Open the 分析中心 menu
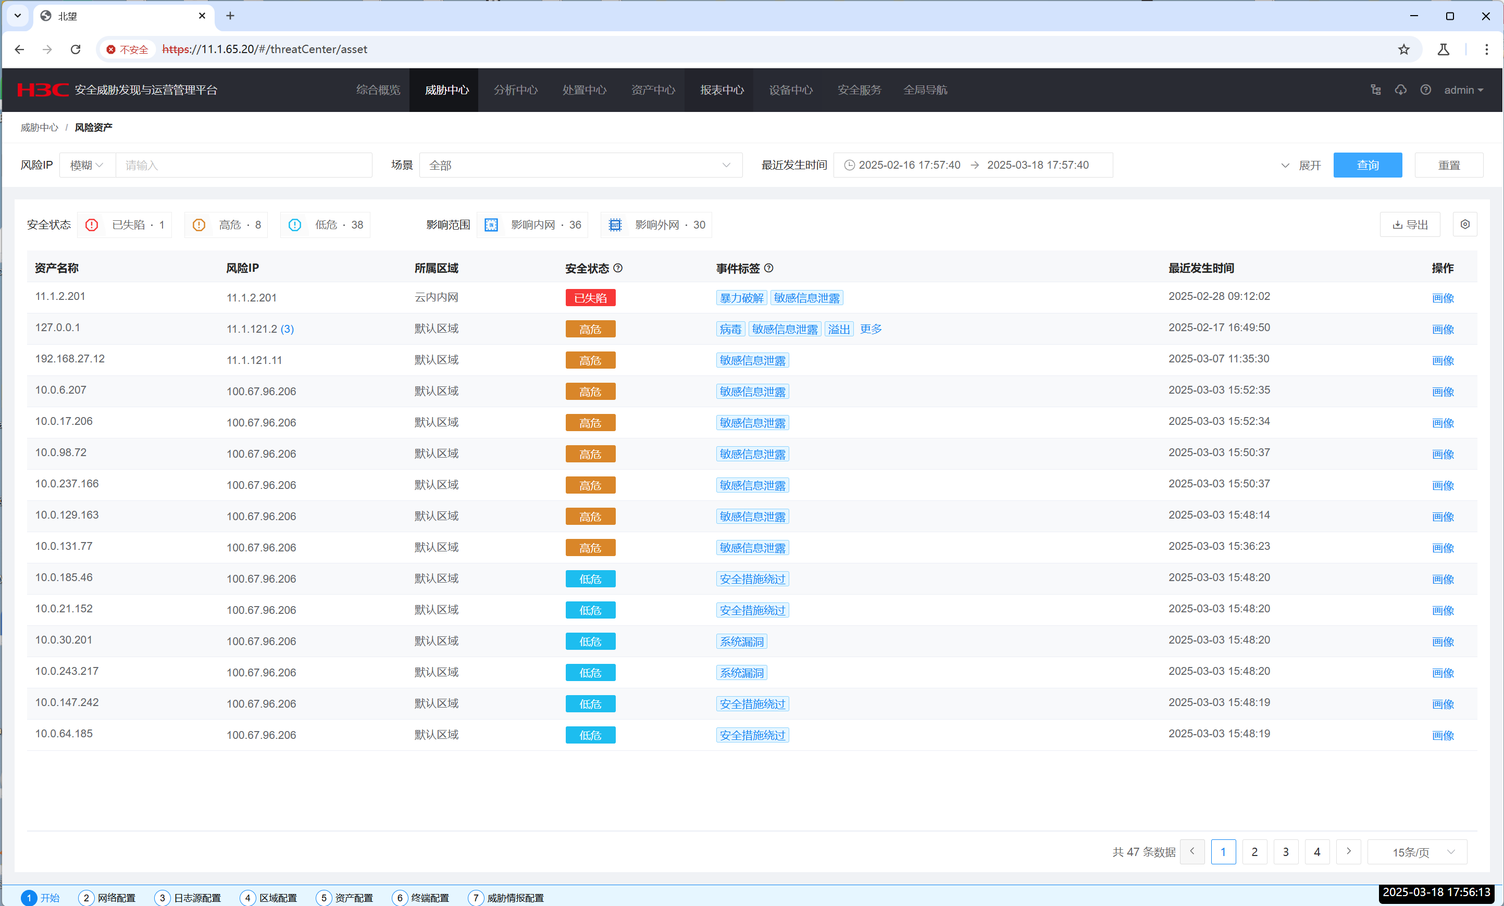The width and height of the screenshot is (1504, 906). pos(516,90)
